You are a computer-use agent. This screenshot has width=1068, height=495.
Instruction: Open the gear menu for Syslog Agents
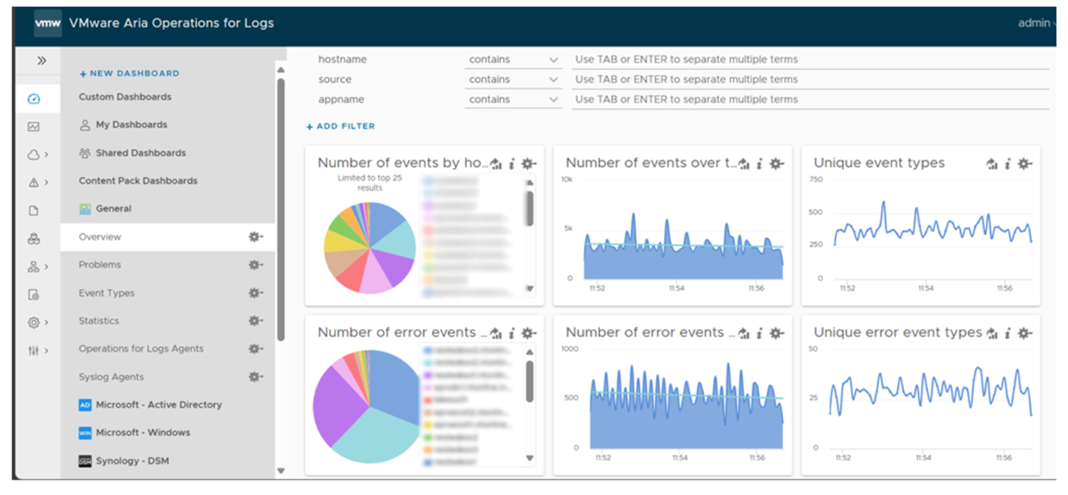[256, 377]
